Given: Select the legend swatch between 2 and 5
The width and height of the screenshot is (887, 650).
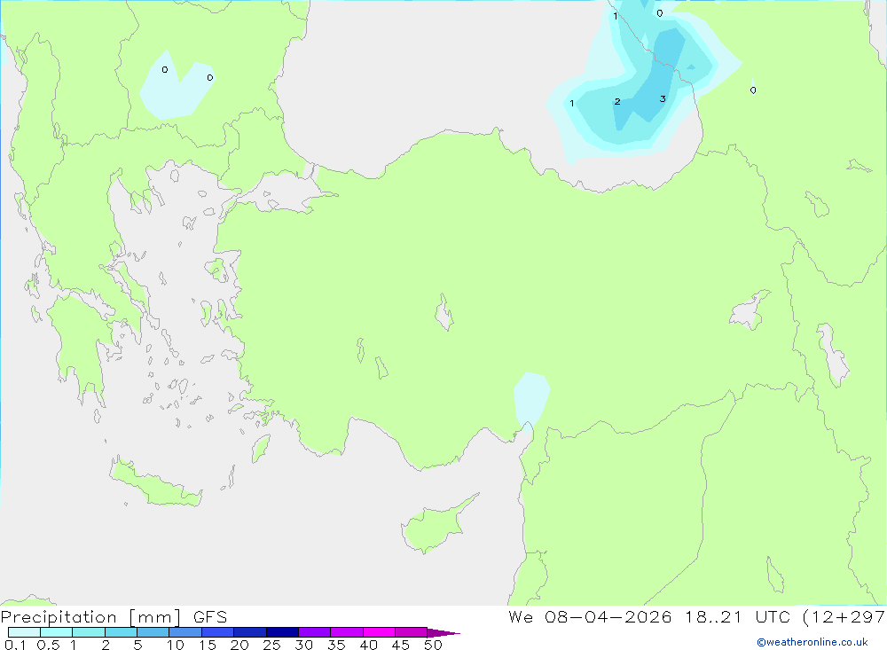Looking at the screenshot, I should click(121, 632).
